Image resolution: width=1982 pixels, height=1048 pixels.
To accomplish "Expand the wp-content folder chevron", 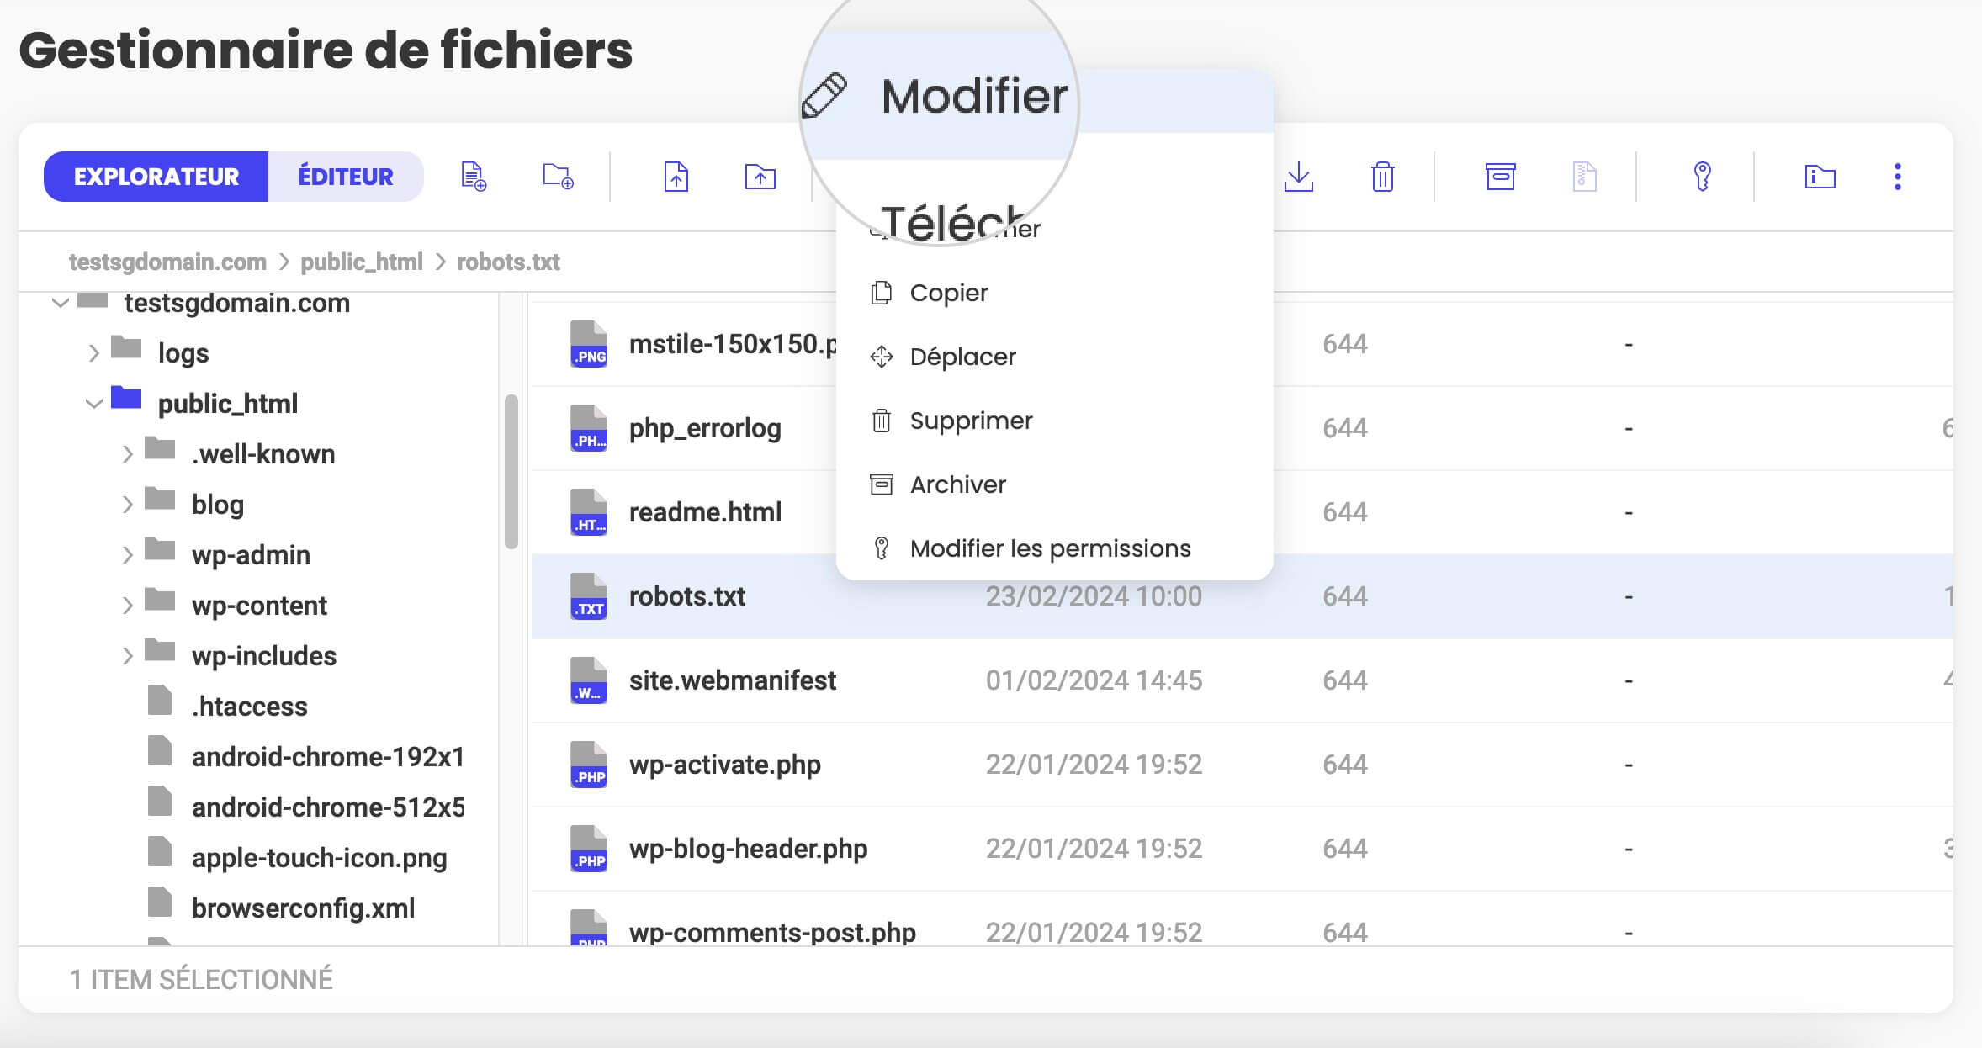I will [x=127, y=606].
